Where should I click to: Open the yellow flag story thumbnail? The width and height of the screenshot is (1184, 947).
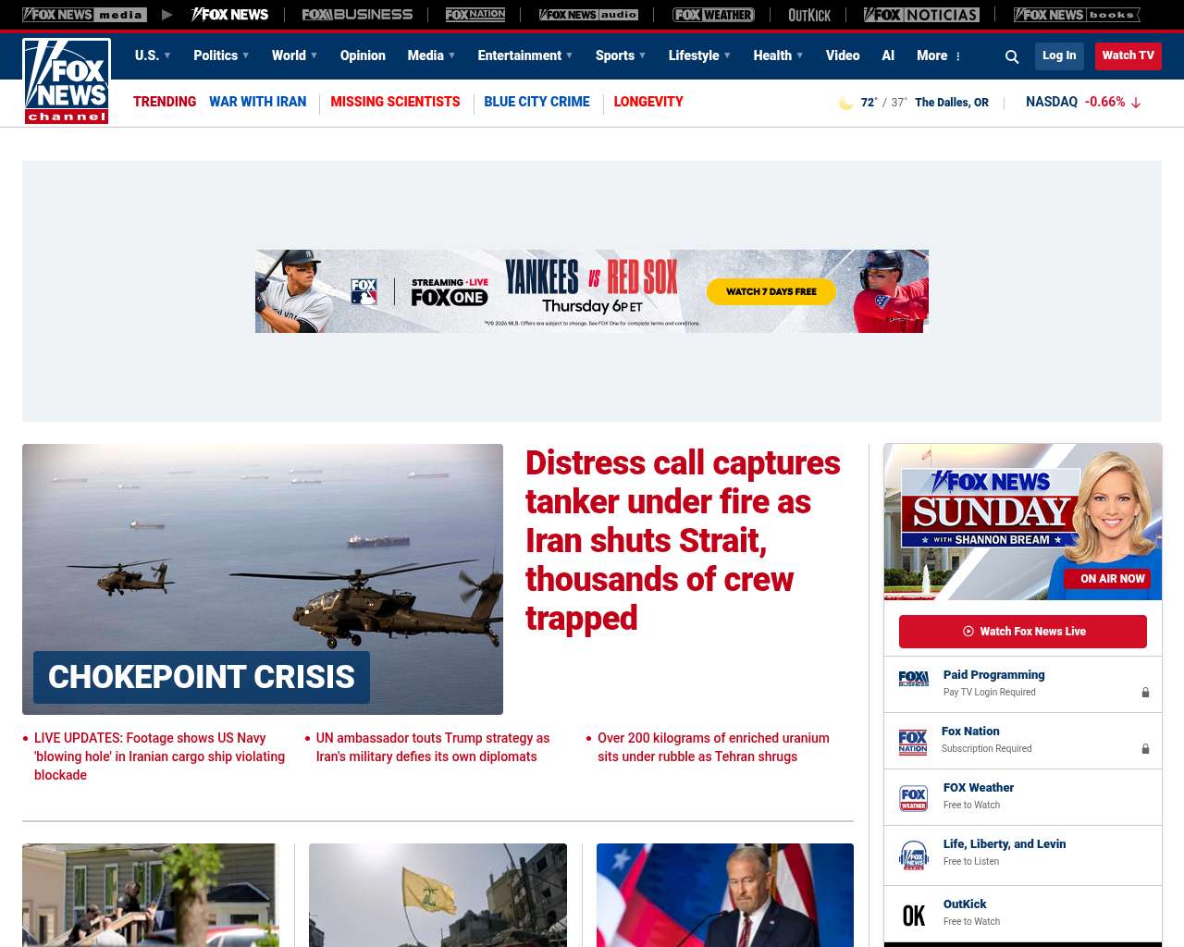[438, 895]
